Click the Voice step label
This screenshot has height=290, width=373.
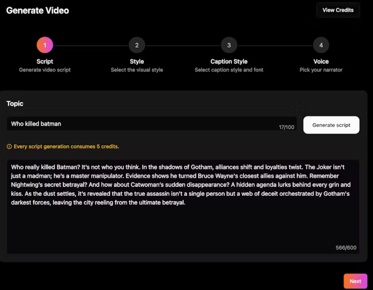coord(321,61)
